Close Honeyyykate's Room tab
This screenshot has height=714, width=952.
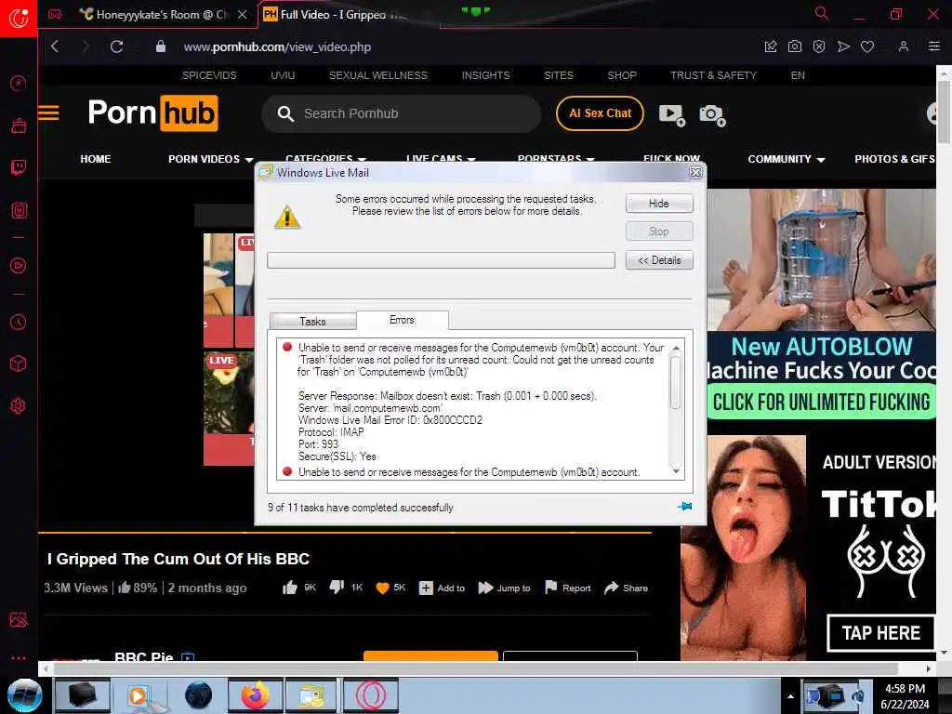point(243,15)
